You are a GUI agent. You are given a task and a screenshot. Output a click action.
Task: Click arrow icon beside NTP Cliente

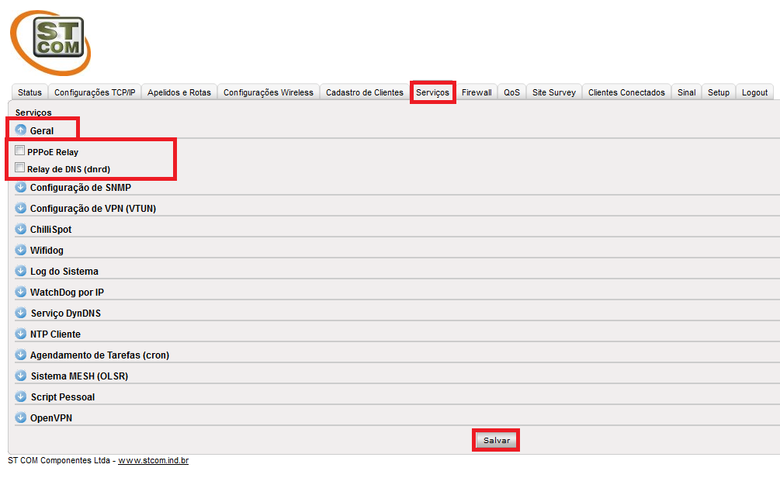point(21,334)
